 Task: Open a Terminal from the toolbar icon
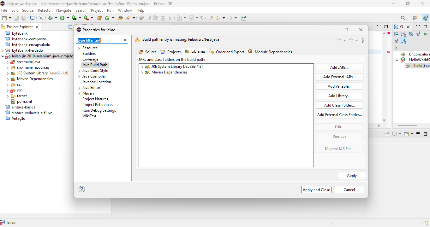(32, 18)
